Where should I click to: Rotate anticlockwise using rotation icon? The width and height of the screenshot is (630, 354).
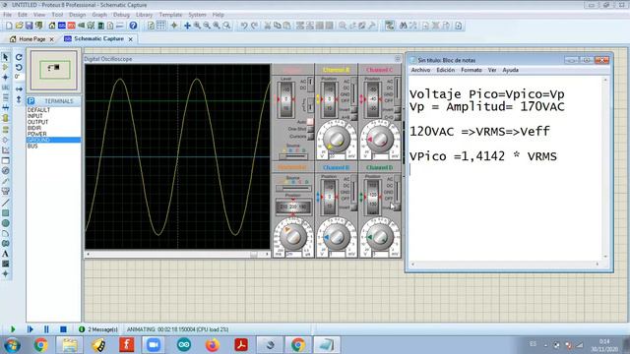click(x=19, y=68)
